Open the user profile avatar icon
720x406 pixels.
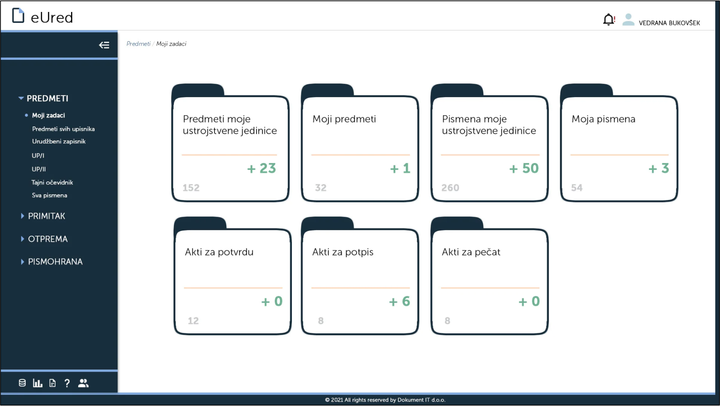pos(628,19)
